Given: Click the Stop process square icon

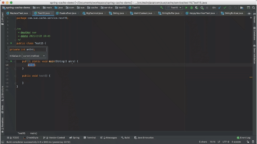Looking at the screenshot, I should coord(207,8).
